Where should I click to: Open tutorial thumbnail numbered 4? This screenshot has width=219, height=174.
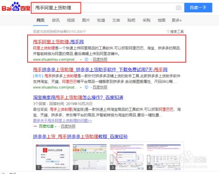164,157
